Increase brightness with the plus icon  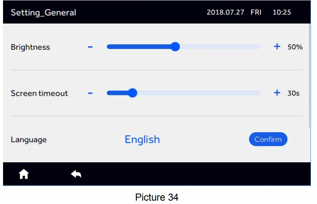[277, 47]
